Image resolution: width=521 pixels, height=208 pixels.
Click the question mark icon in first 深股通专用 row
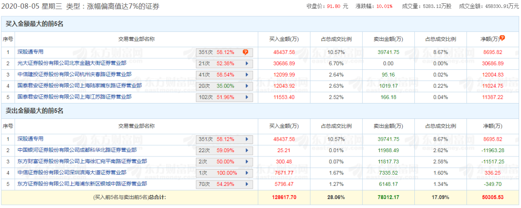pos(245,52)
